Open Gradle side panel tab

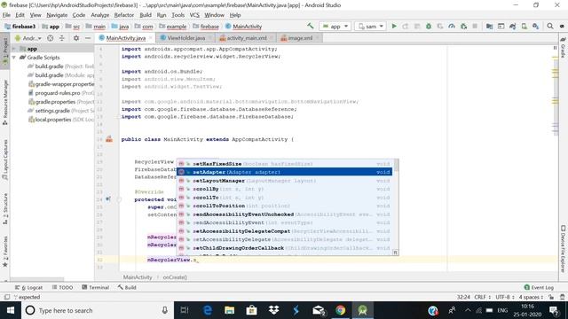[x=563, y=47]
